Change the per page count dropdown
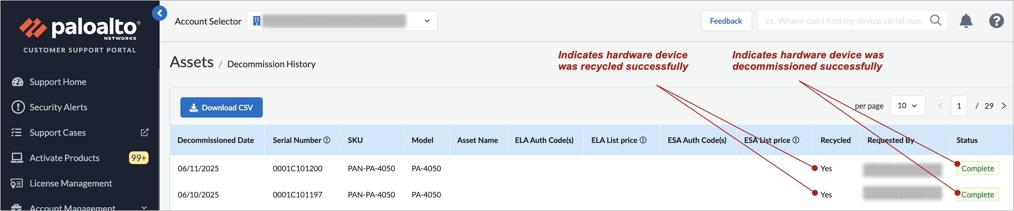Image resolution: width=1014 pixels, height=211 pixels. point(907,106)
